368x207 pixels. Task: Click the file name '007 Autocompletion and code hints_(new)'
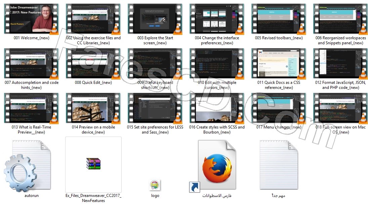point(32,85)
